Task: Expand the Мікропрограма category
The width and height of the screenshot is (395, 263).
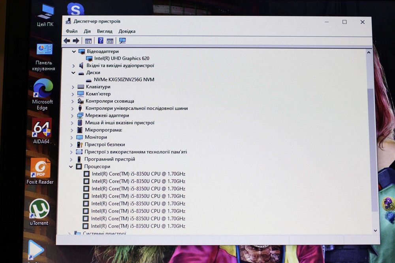Action: coord(72,130)
